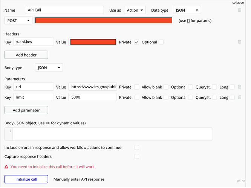Remove the x-api-key header via trash icon

(x=240, y=42)
